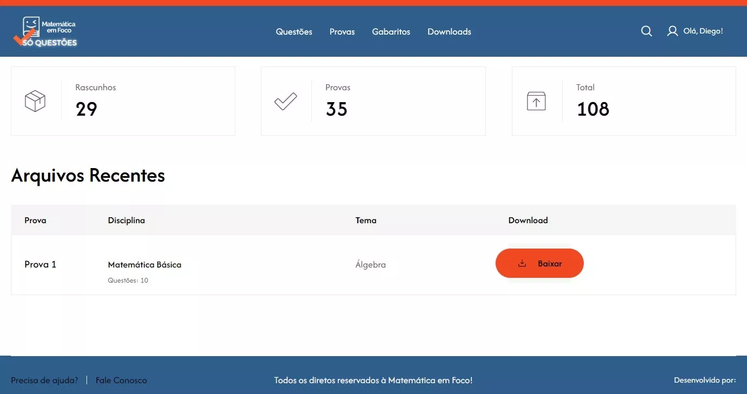Click the Precisa de ajuda? footer text

coord(44,380)
